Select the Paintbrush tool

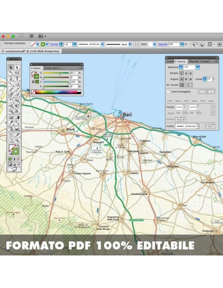(x=11, y=89)
